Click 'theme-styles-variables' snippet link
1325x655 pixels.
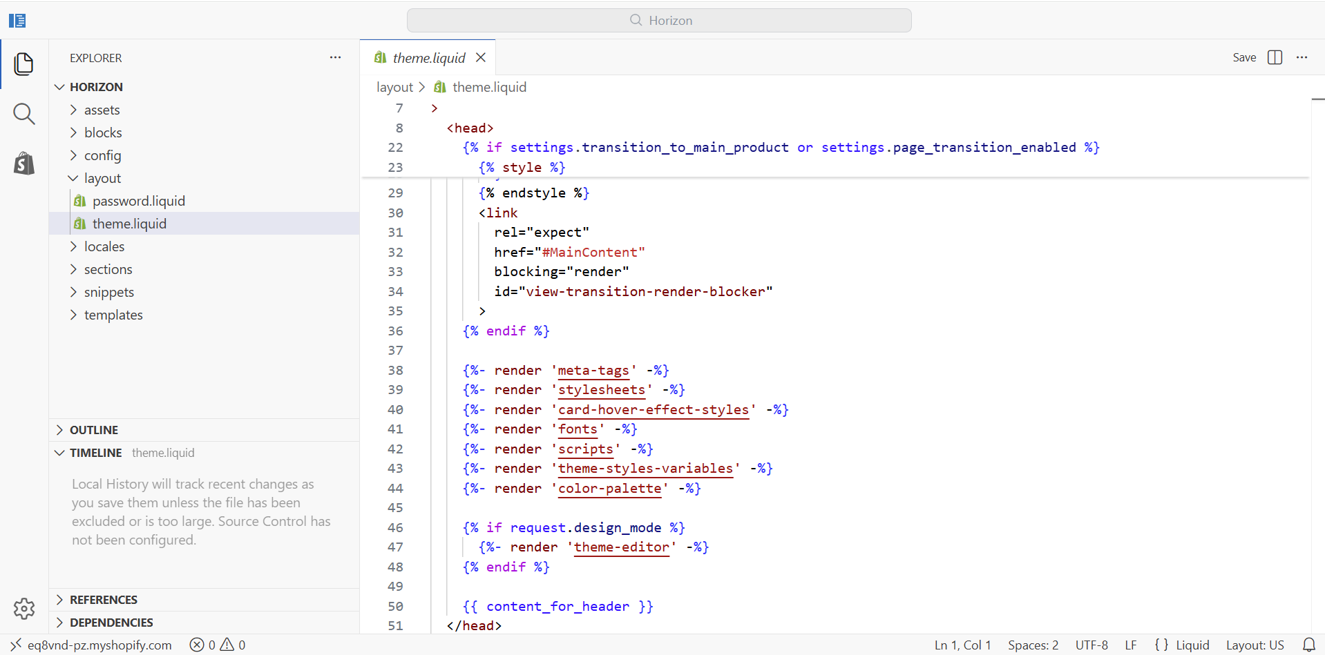tap(645, 469)
